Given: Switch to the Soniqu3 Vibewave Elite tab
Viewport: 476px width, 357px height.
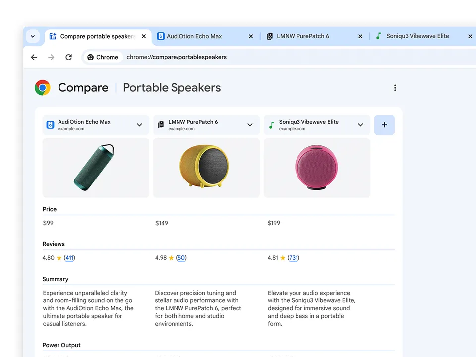Looking at the screenshot, I should [416, 36].
